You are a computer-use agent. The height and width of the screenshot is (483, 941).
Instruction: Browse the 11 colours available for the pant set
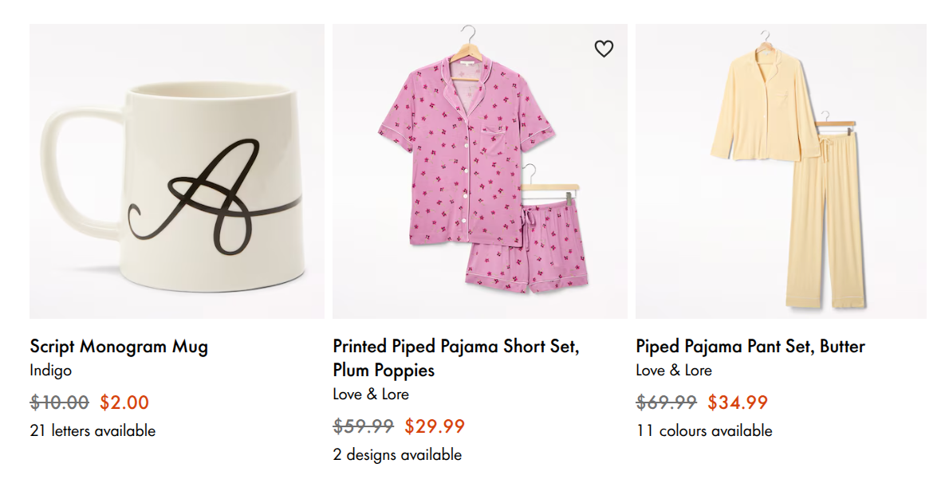coord(702,430)
